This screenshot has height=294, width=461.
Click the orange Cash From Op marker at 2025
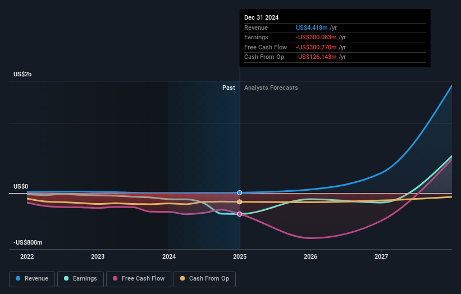[x=240, y=201]
